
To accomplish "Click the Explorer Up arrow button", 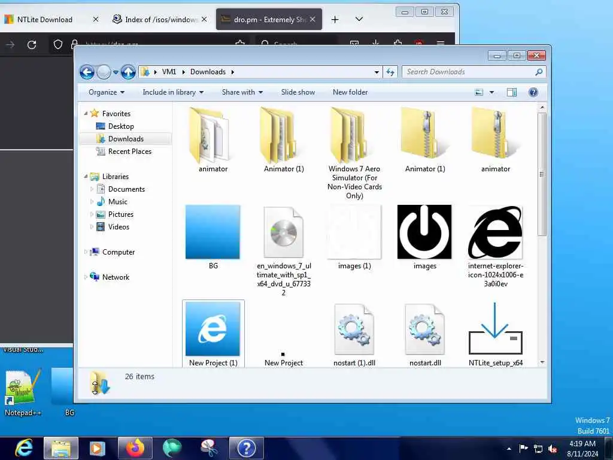I will click(128, 72).
